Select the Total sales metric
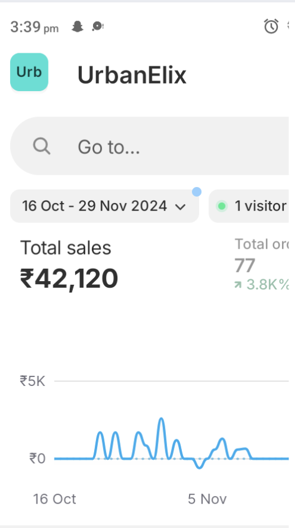 tap(66, 248)
